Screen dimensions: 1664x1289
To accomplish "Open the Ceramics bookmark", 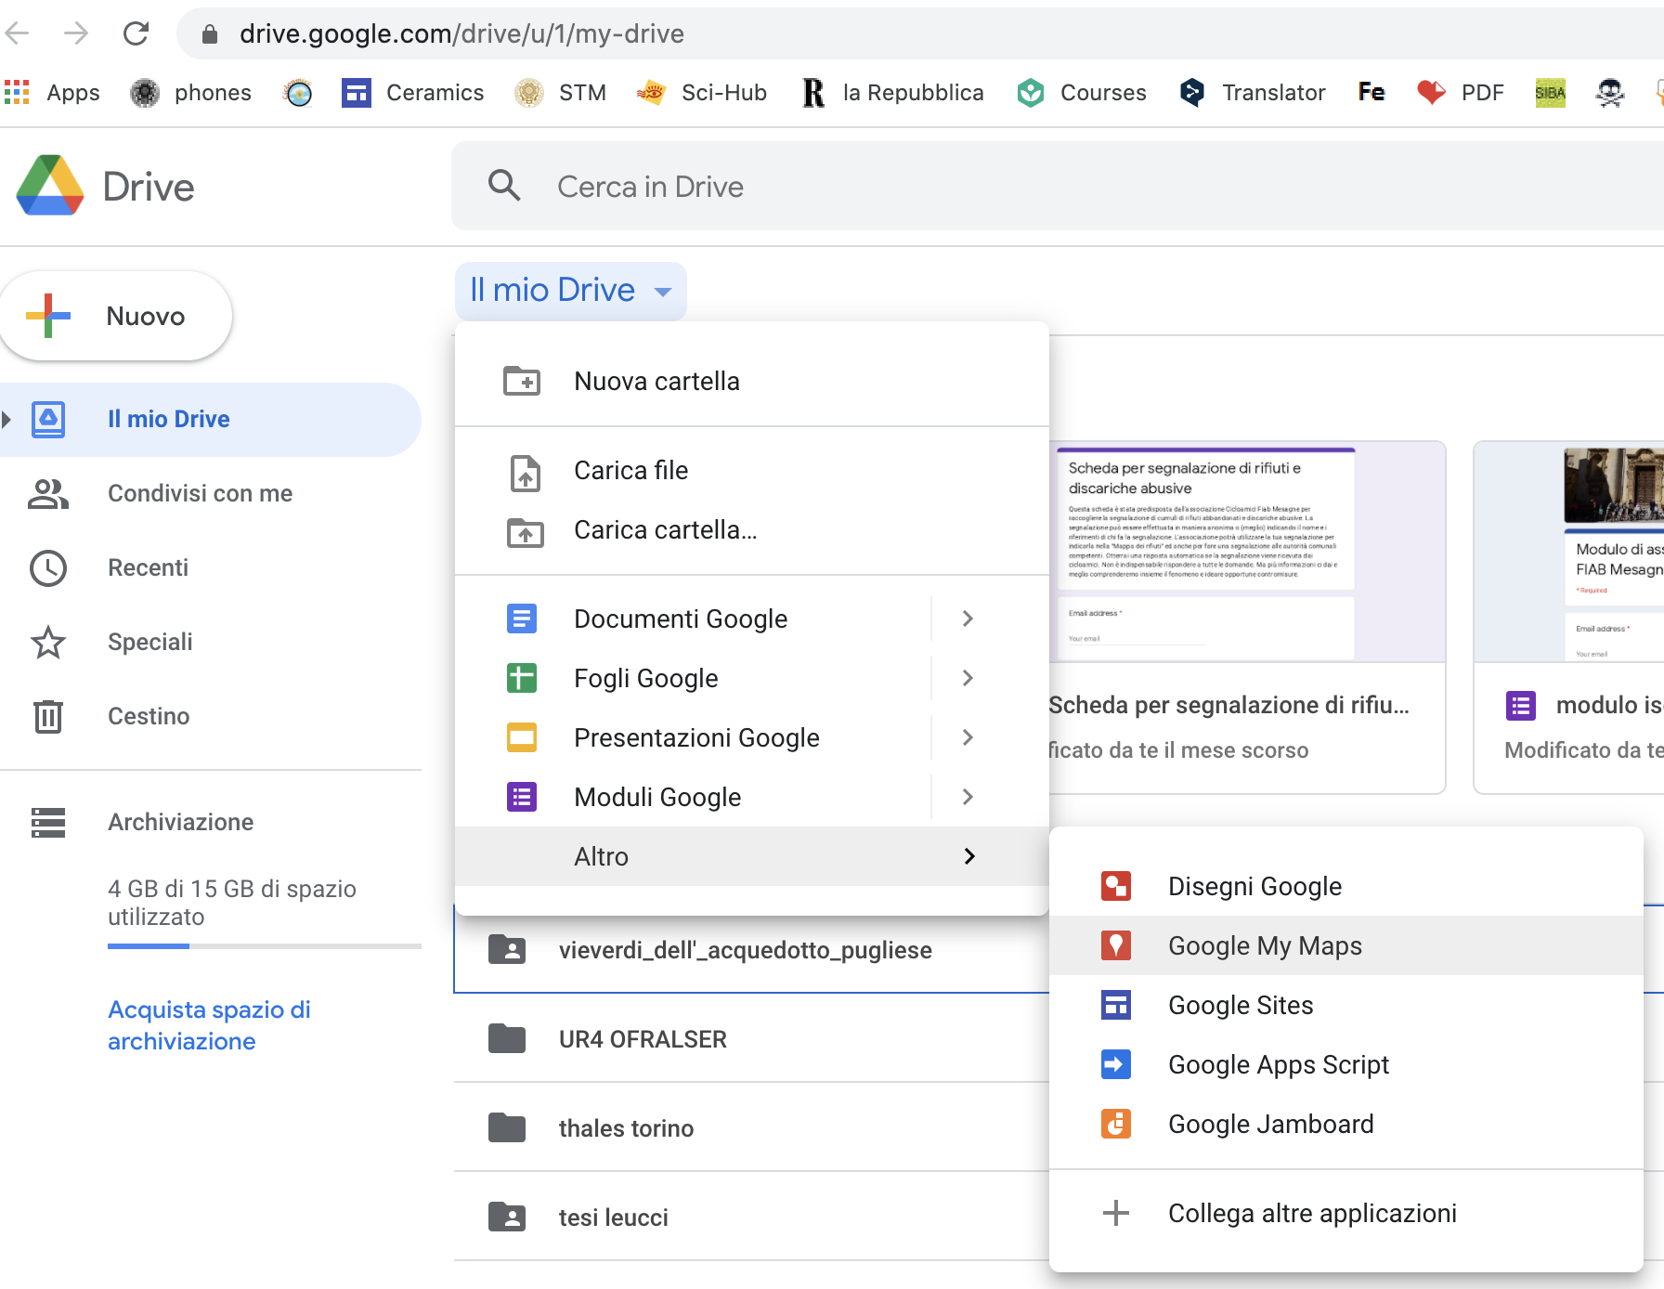I will [413, 92].
